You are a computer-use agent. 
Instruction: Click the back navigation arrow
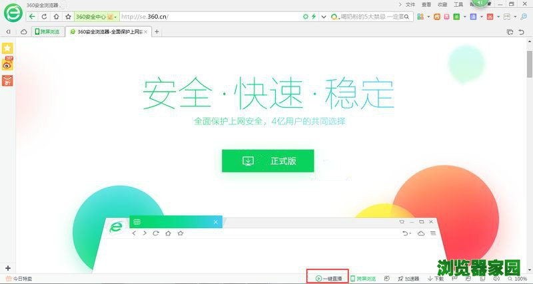(33, 16)
